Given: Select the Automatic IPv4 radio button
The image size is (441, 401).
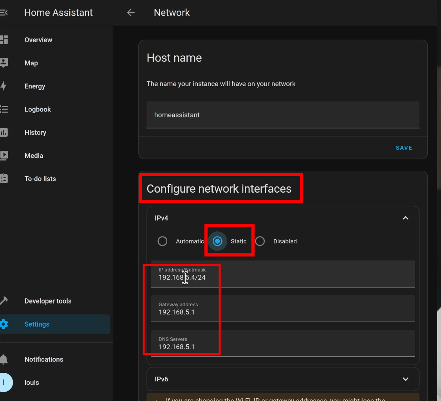Looking at the screenshot, I should click(163, 241).
